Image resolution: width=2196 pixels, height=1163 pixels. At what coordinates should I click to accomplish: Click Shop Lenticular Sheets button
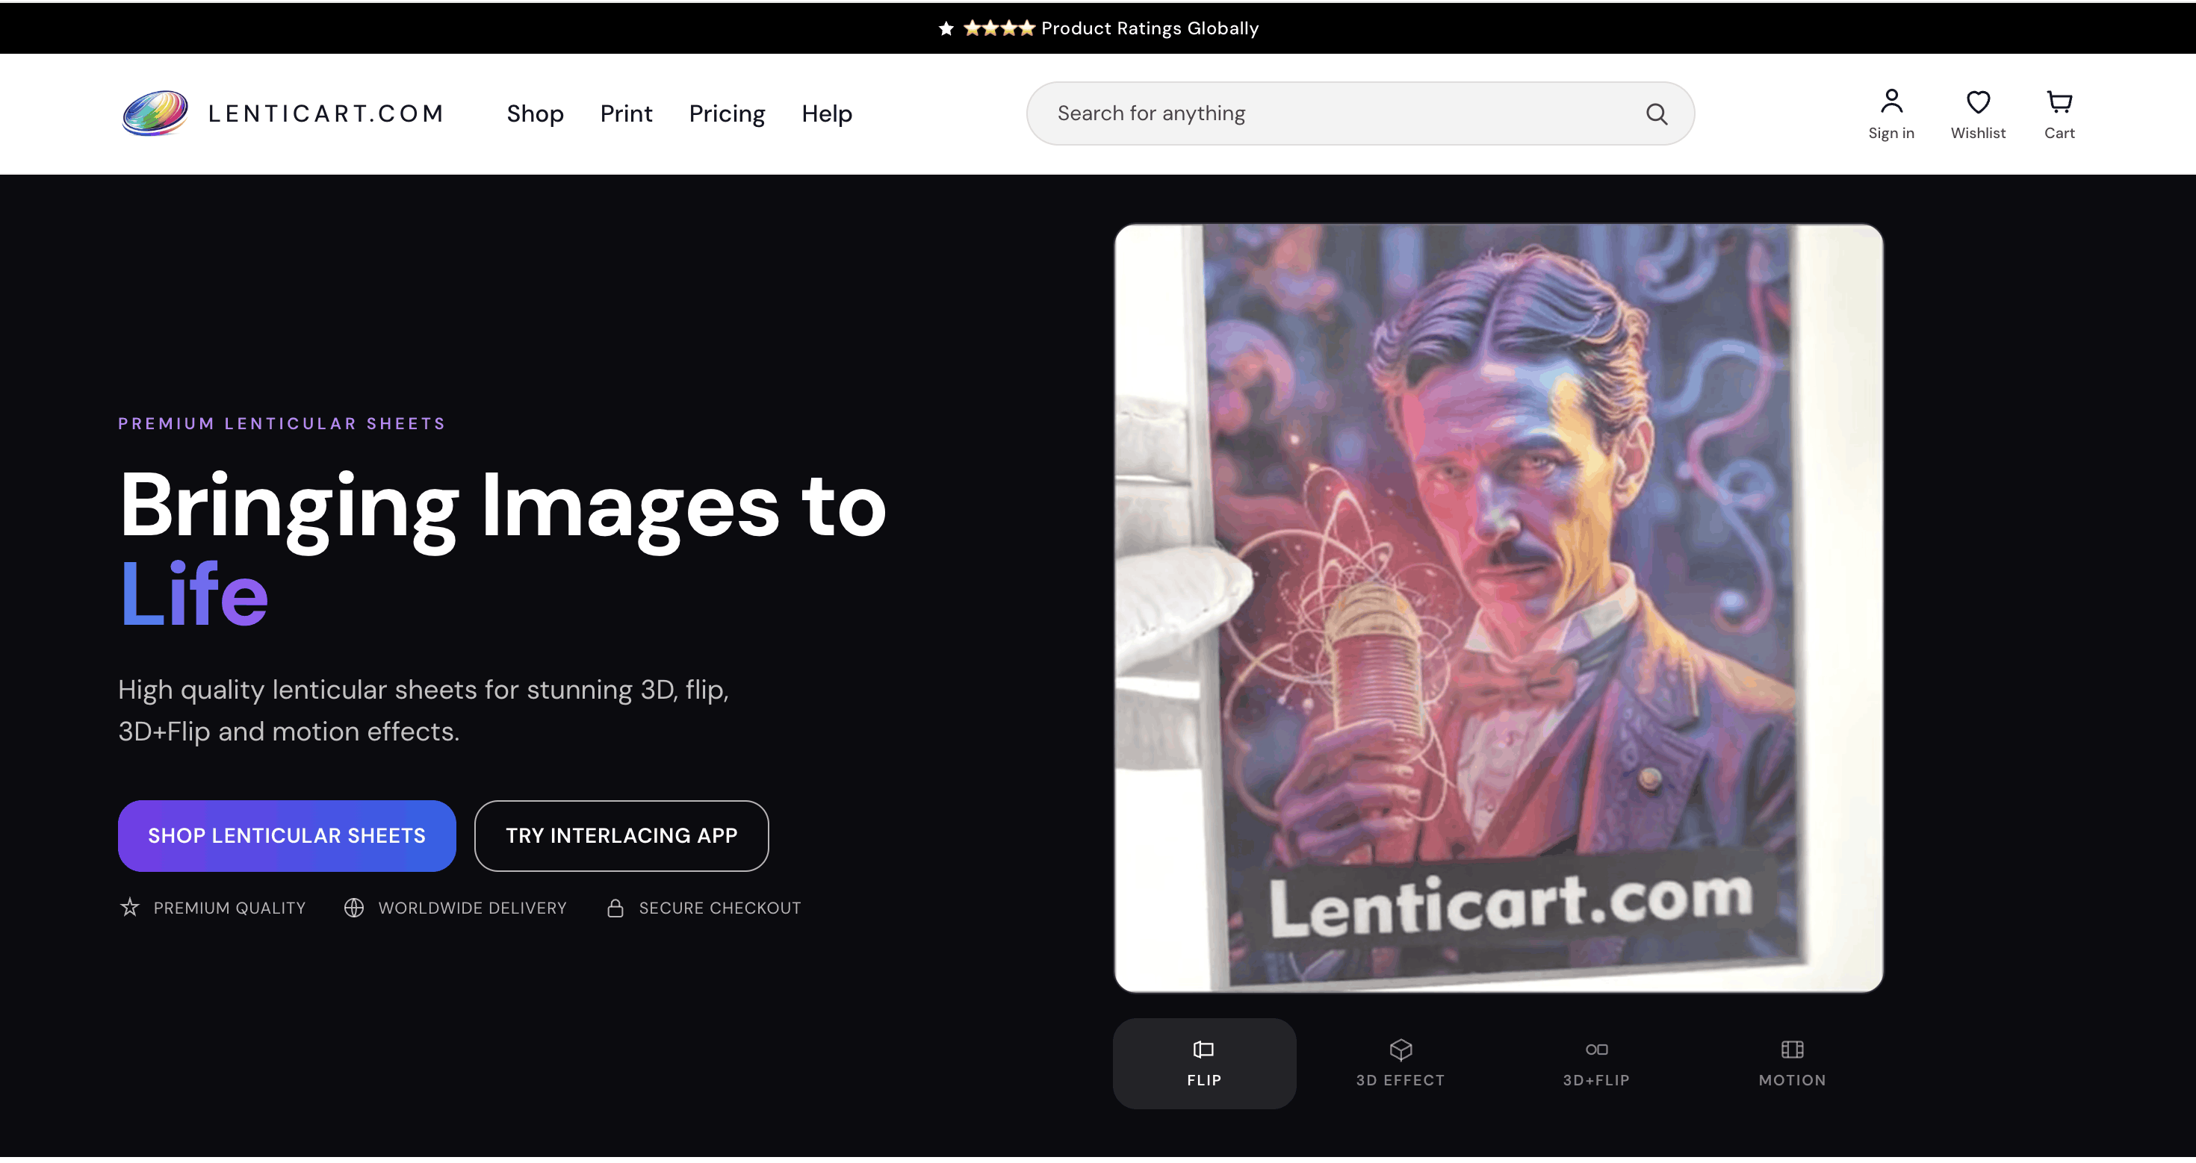click(x=286, y=835)
